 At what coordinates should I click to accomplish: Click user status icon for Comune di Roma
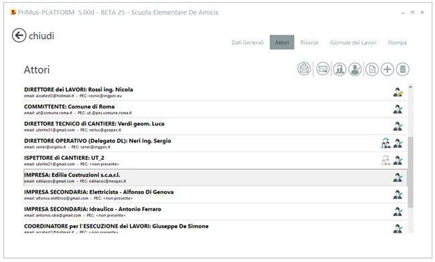(398, 109)
